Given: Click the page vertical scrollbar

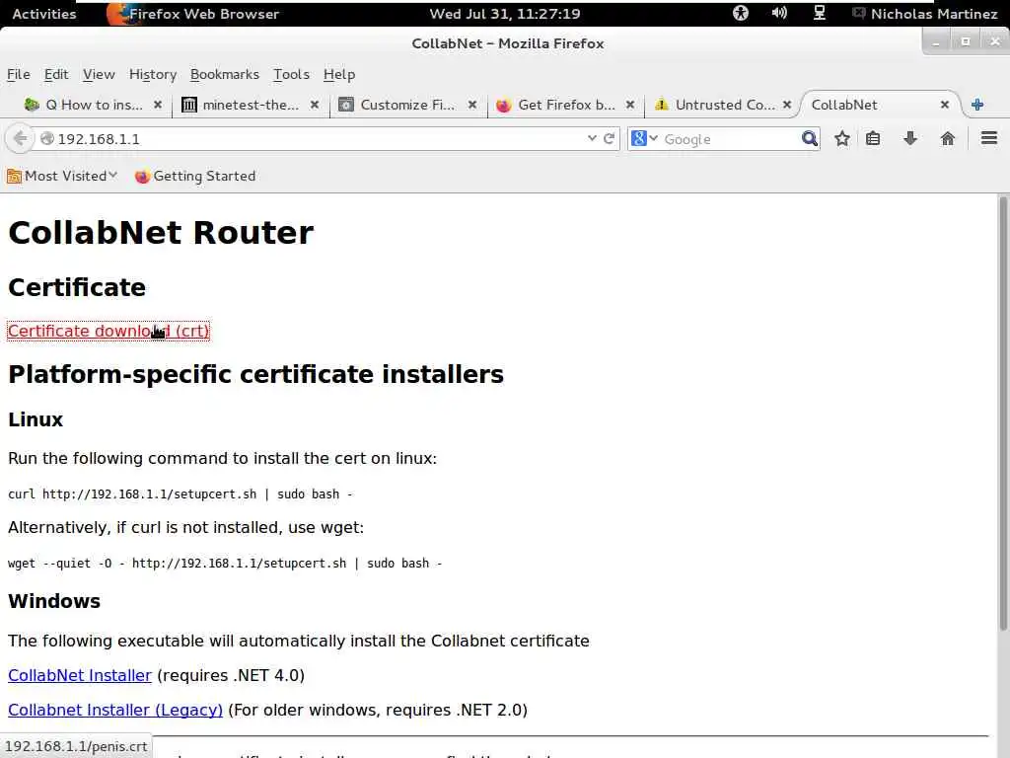Looking at the screenshot, I should [1003, 413].
